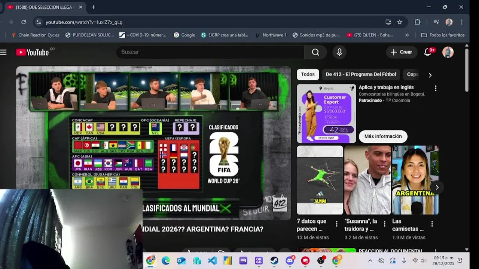Open Microsoft Edge from taskbar
This screenshot has height=269, width=479.
tap(166, 261)
